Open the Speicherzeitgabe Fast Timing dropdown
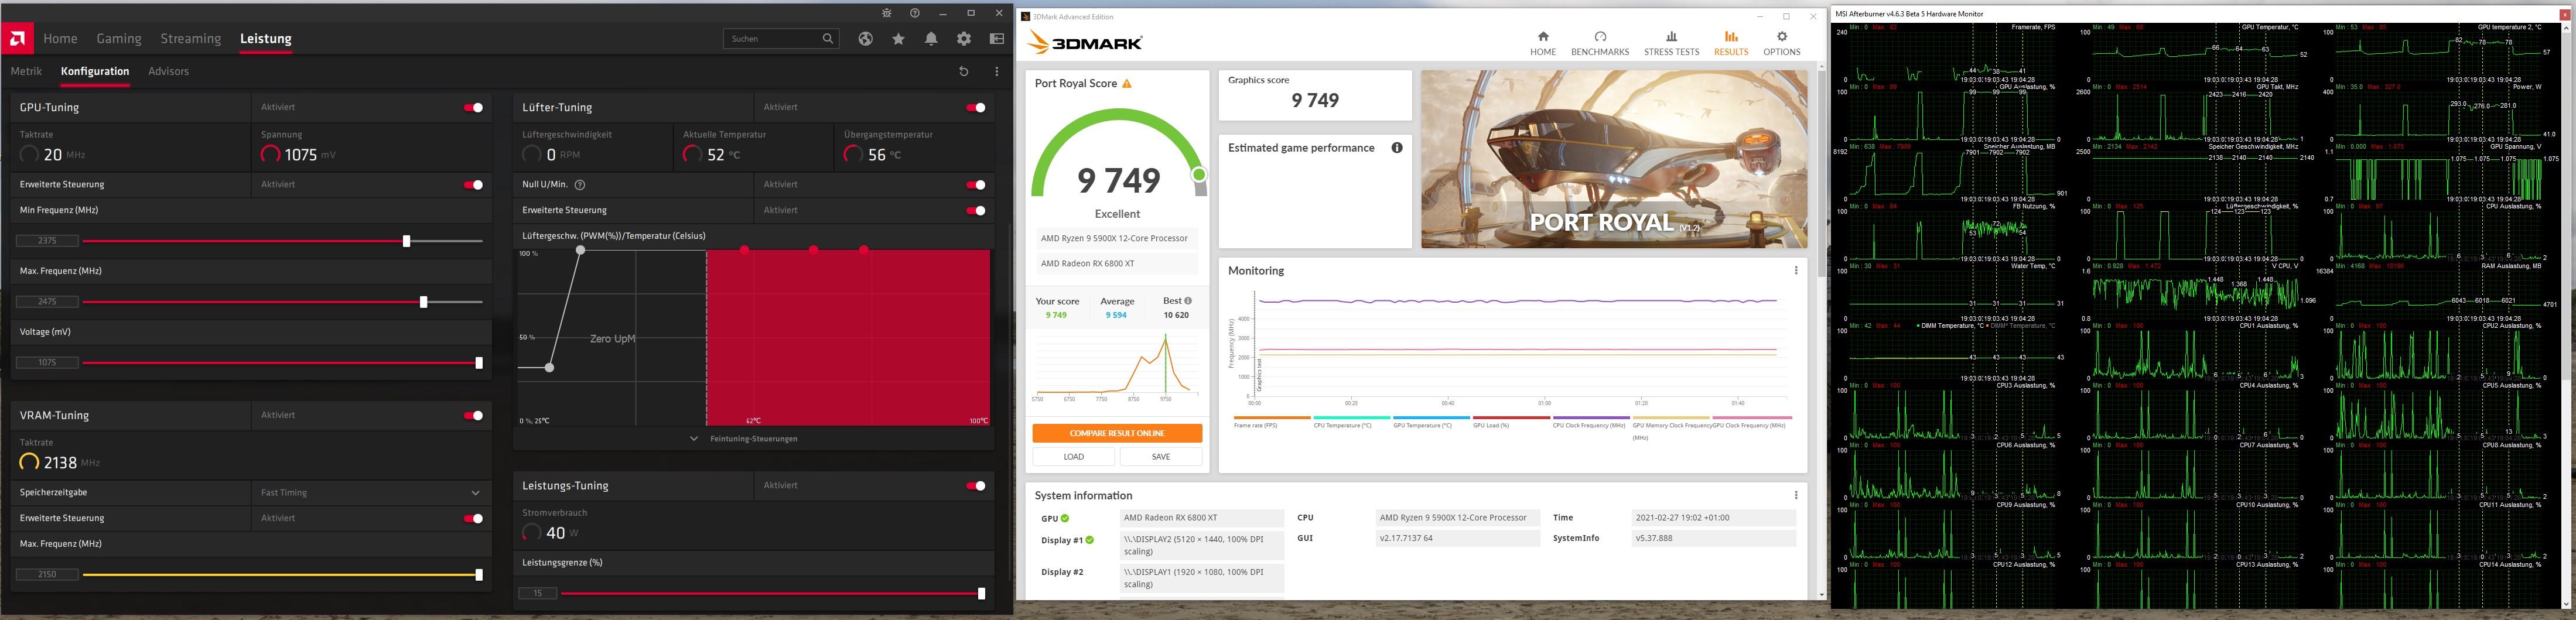2576x620 pixels. coord(370,493)
